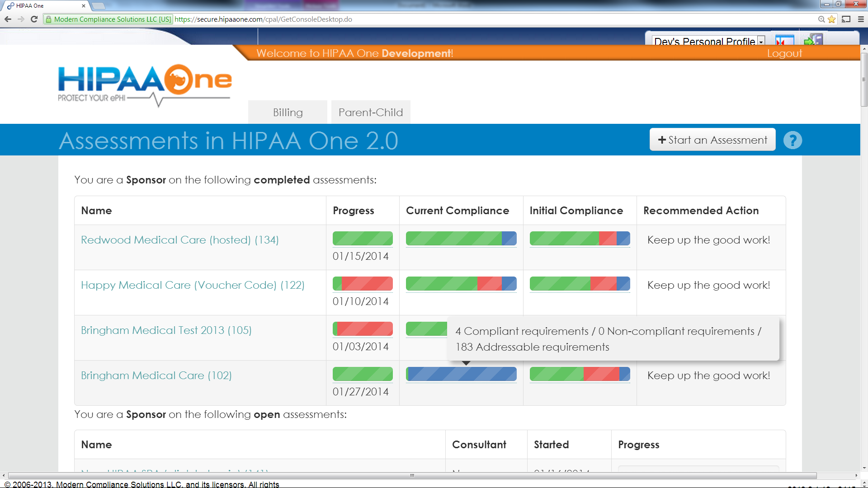Click the Logout link
The width and height of the screenshot is (868, 488).
(784, 53)
